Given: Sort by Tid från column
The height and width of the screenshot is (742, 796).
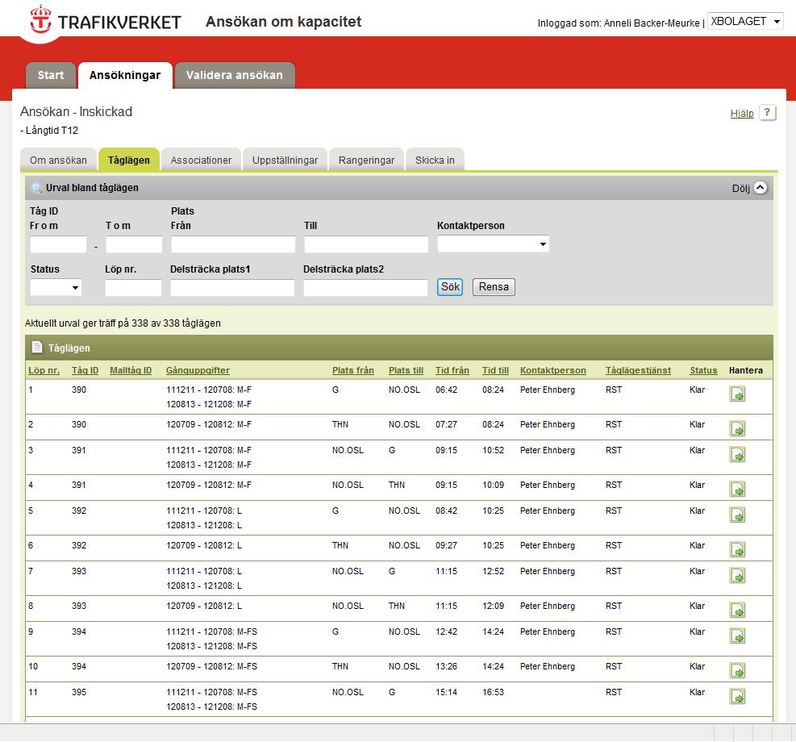Looking at the screenshot, I should (452, 370).
